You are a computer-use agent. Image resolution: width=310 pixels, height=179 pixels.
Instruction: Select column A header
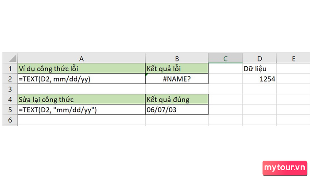pyautogui.click(x=81, y=58)
